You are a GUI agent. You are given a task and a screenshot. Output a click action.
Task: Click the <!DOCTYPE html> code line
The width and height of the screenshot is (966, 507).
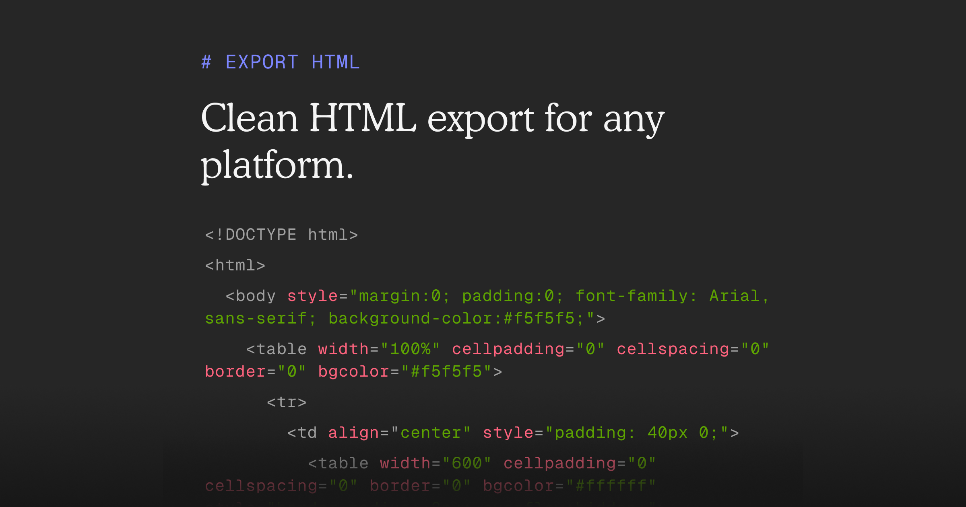click(x=281, y=235)
